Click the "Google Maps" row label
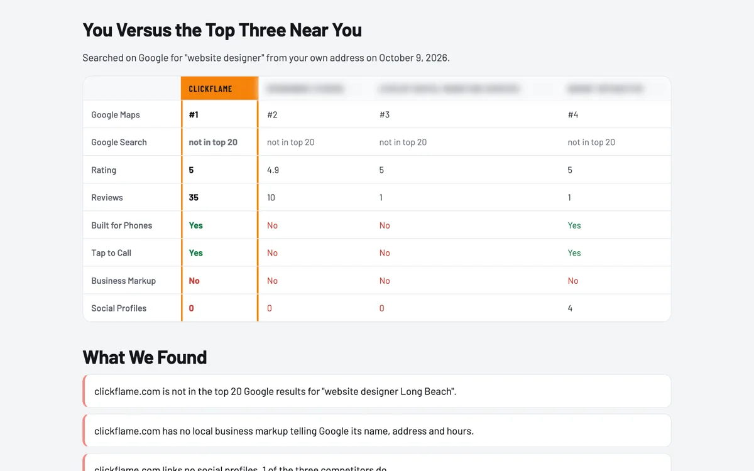Viewport: 754px width, 471px height. tap(116, 115)
